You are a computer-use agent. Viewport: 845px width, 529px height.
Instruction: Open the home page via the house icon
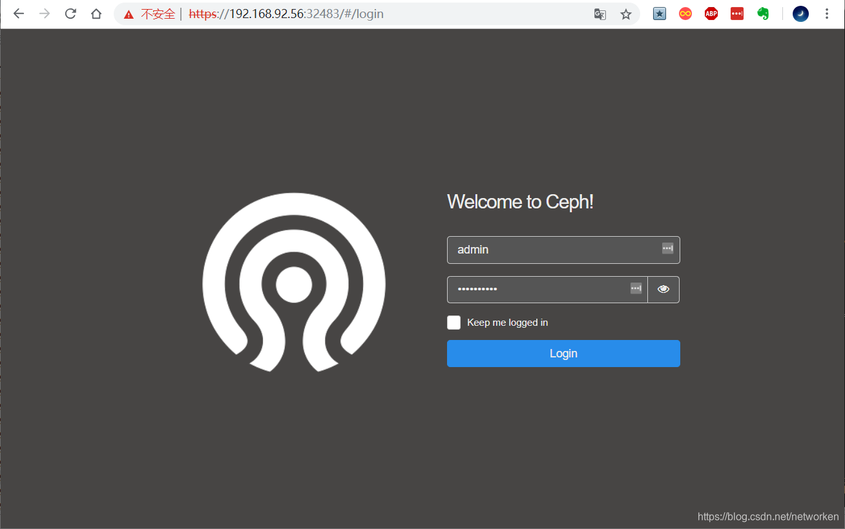96,14
